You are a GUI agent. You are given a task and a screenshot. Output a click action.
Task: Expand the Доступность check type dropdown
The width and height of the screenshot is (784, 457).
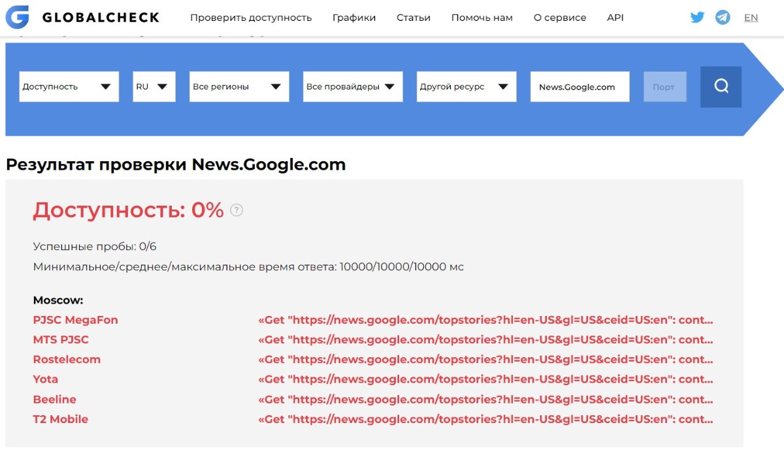click(69, 87)
